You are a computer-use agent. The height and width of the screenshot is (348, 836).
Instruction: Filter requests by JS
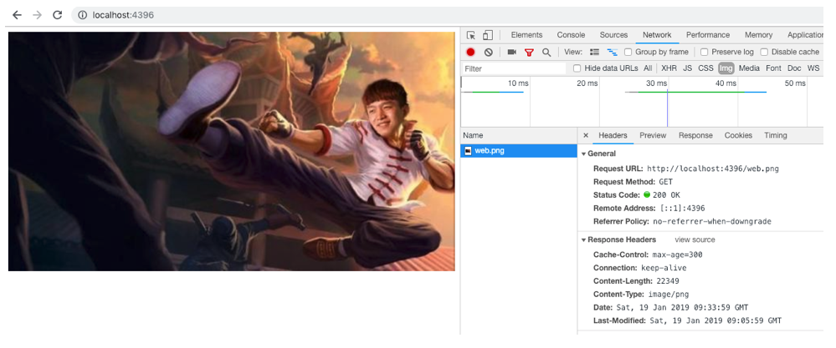pyautogui.click(x=687, y=68)
